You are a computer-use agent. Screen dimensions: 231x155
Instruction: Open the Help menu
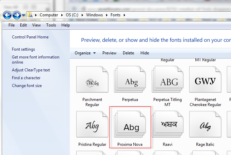pyautogui.click(x=65, y=25)
